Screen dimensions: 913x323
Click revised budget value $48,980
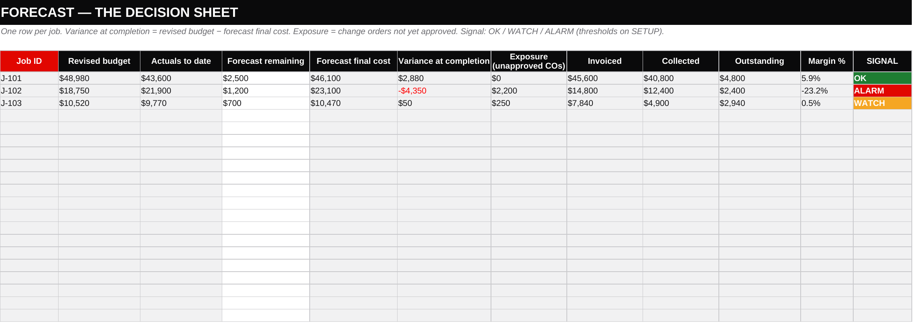coord(99,78)
